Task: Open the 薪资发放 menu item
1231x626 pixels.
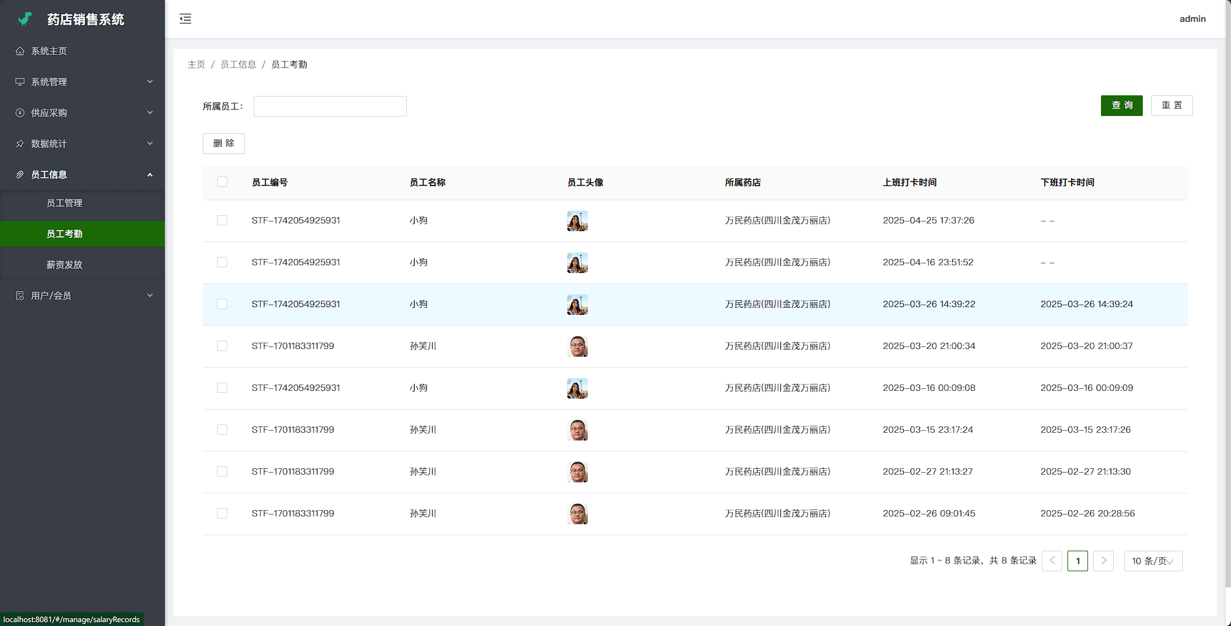Action: [64, 265]
